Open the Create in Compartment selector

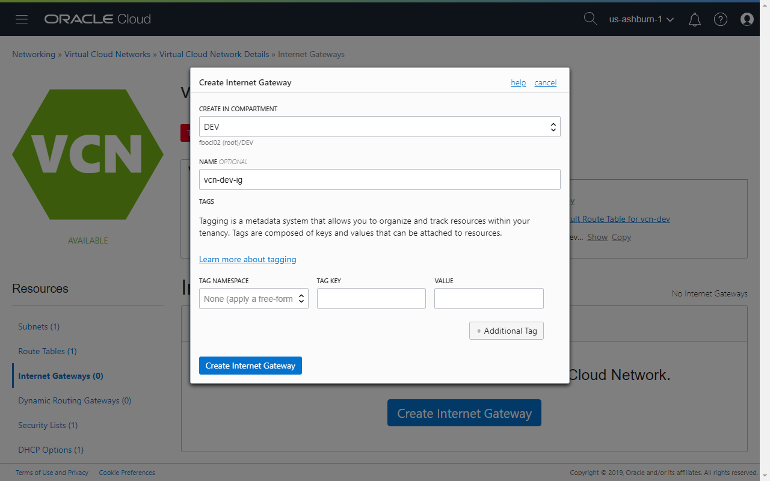coord(380,126)
